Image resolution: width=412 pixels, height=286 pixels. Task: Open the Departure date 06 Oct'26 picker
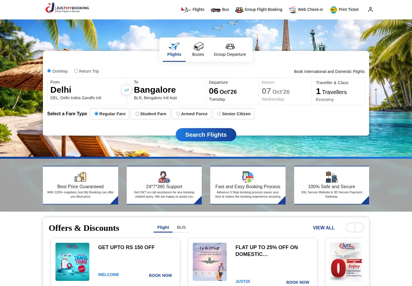point(232,92)
